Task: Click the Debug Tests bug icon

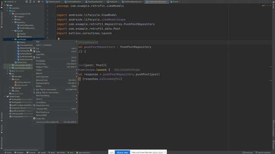Action: [34, 92]
